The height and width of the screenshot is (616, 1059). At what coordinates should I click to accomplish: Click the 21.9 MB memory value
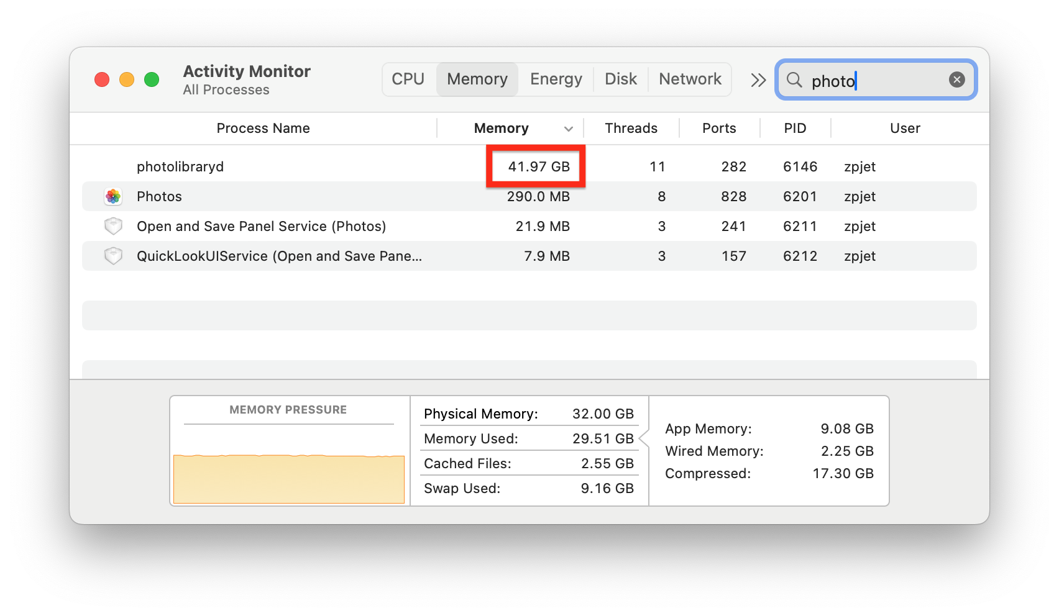[543, 226]
